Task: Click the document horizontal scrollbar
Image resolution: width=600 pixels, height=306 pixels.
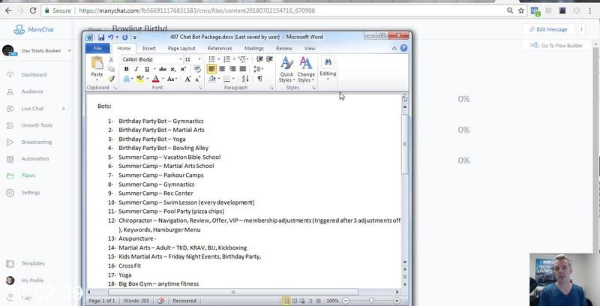Action: coord(233,292)
